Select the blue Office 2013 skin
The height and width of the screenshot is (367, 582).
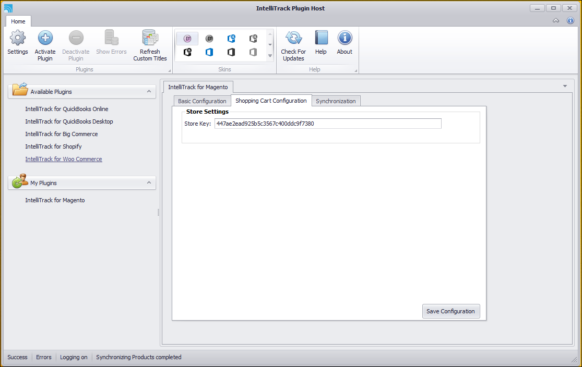click(209, 52)
